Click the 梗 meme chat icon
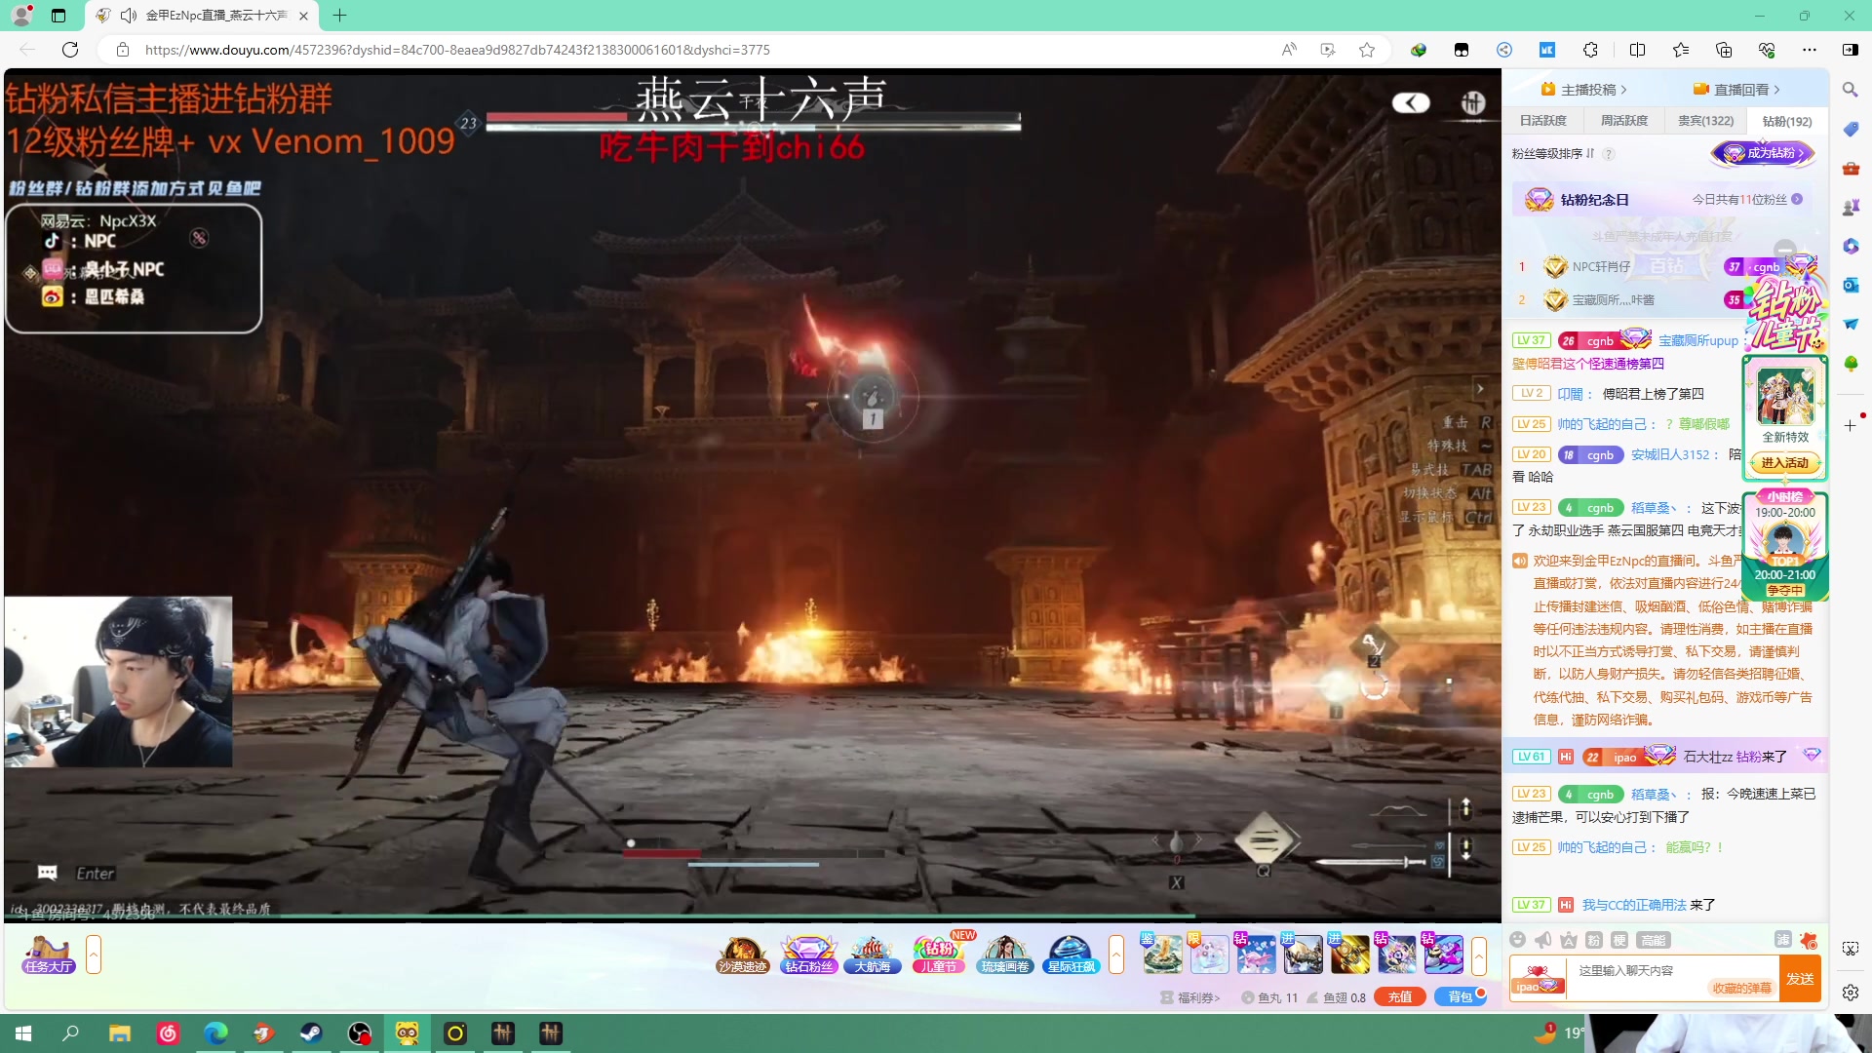 point(1619,940)
